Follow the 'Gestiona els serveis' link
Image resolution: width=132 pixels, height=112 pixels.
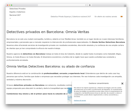tap(80, 101)
